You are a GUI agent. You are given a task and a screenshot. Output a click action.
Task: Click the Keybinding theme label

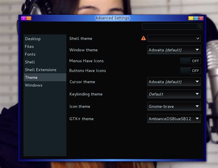[86, 94]
